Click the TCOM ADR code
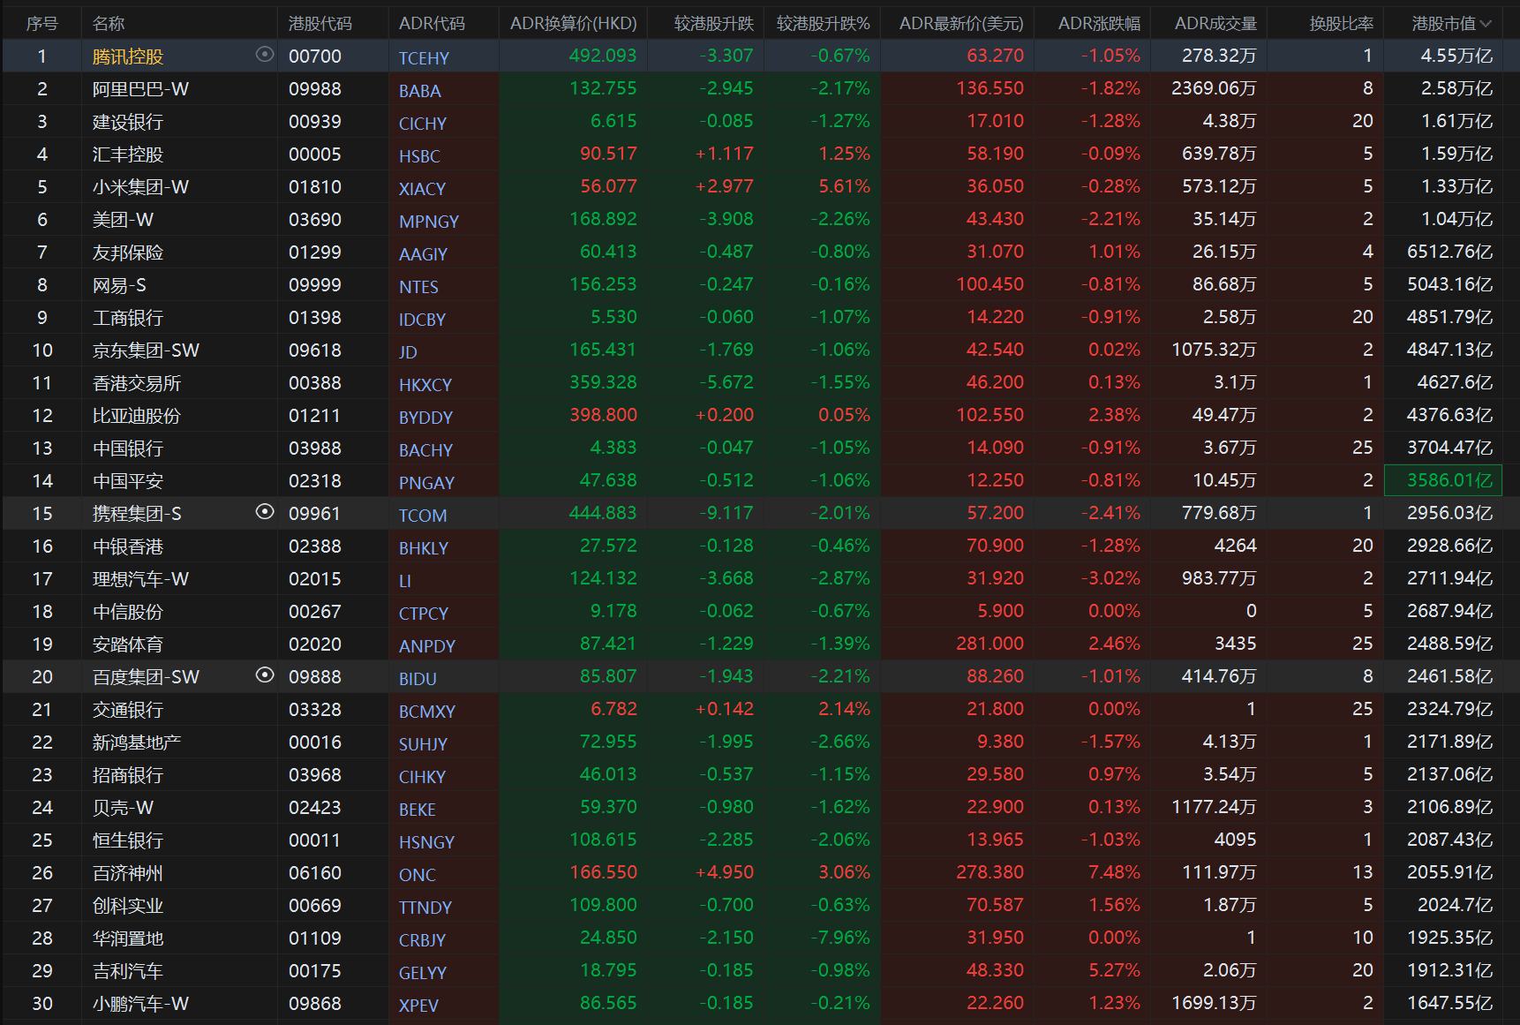The height and width of the screenshot is (1025, 1520). tap(423, 516)
